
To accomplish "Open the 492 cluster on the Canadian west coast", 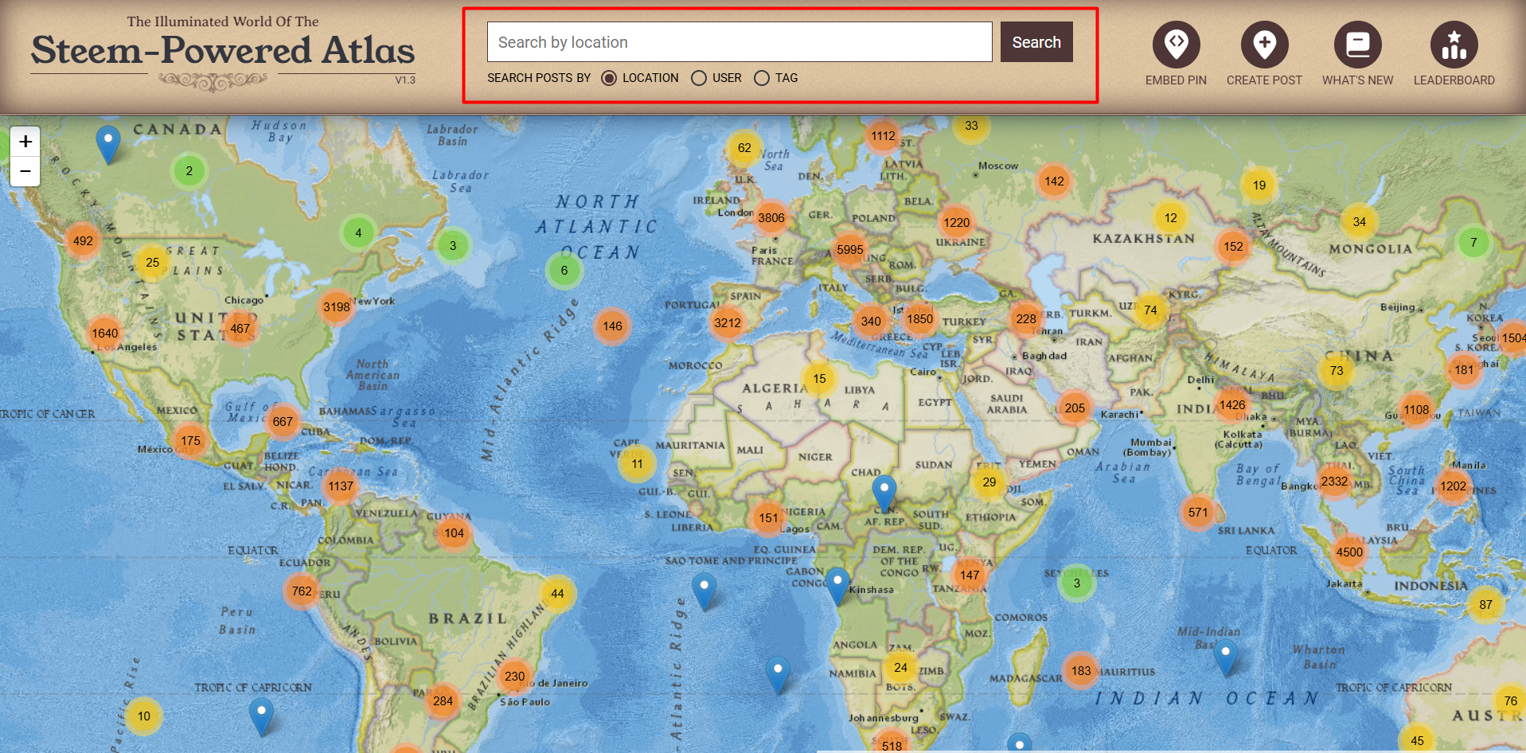I will [83, 241].
